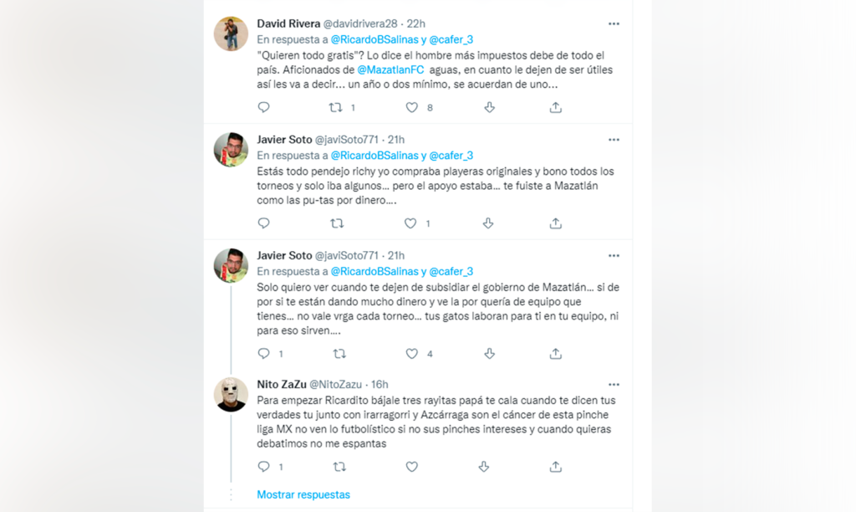Open more options on David Rivera's tweet
The height and width of the screenshot is (512, 856).
[614, 23]
